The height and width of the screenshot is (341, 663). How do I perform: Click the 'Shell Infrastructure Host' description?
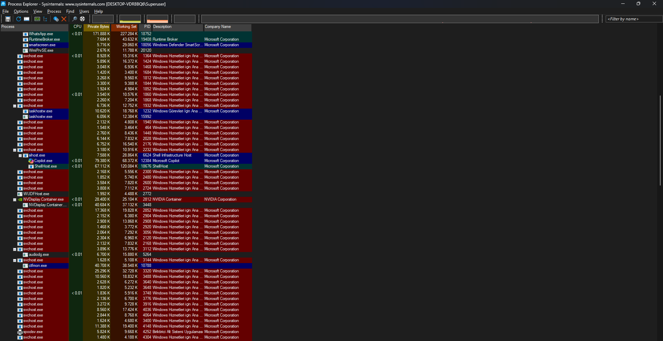pos(172,155)
